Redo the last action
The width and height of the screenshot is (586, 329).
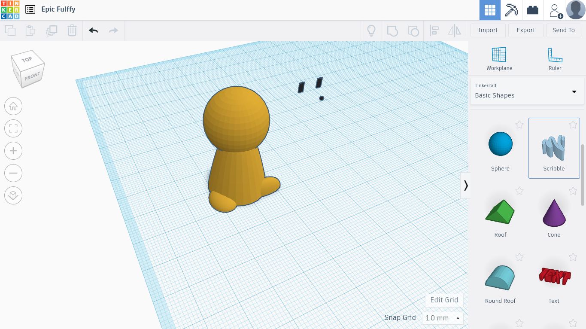coord(113,30)
